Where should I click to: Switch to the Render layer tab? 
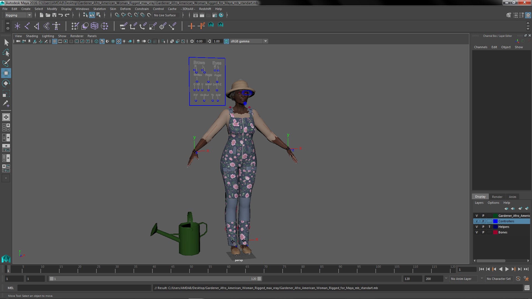tap(497, 197)
